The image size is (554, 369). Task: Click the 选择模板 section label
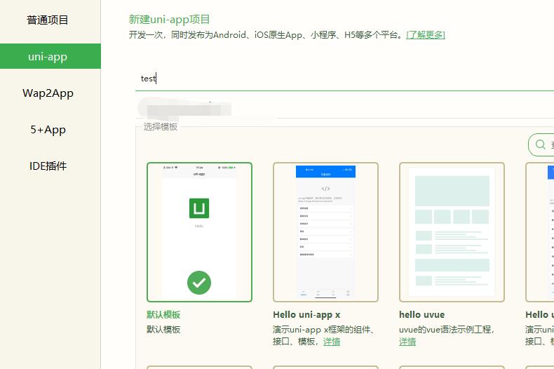tap(160, 127)
